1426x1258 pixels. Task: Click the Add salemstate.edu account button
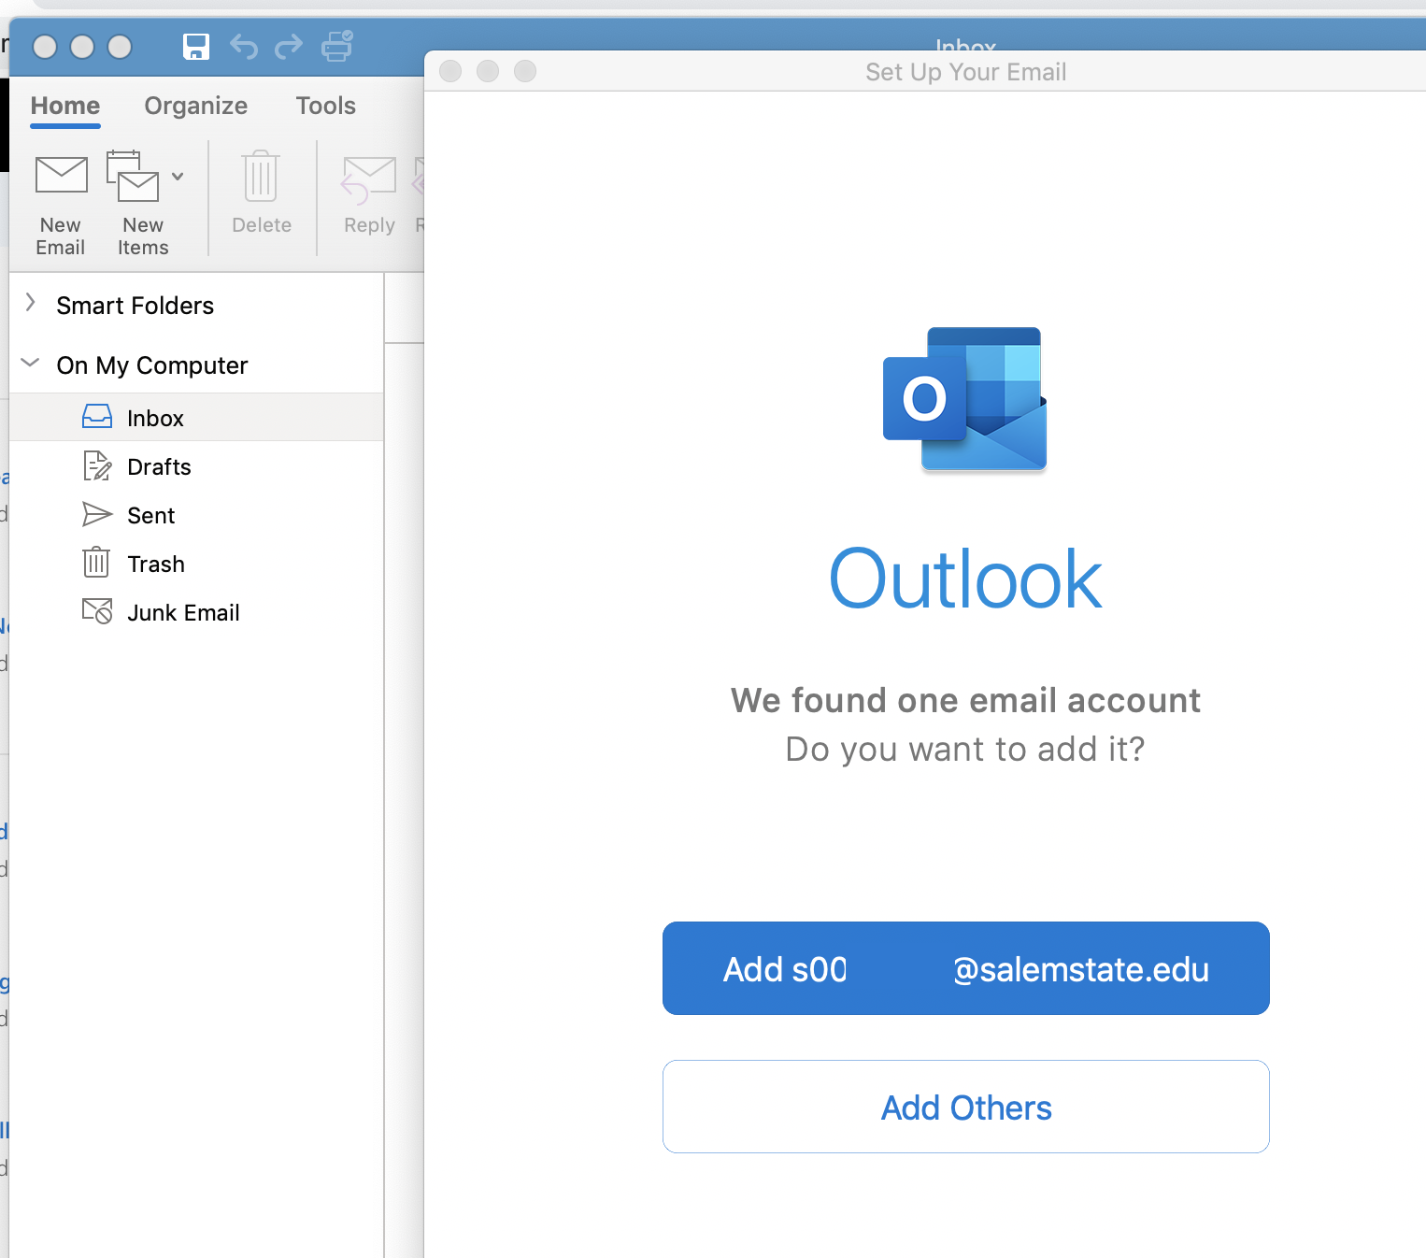[x=965, y=968]
